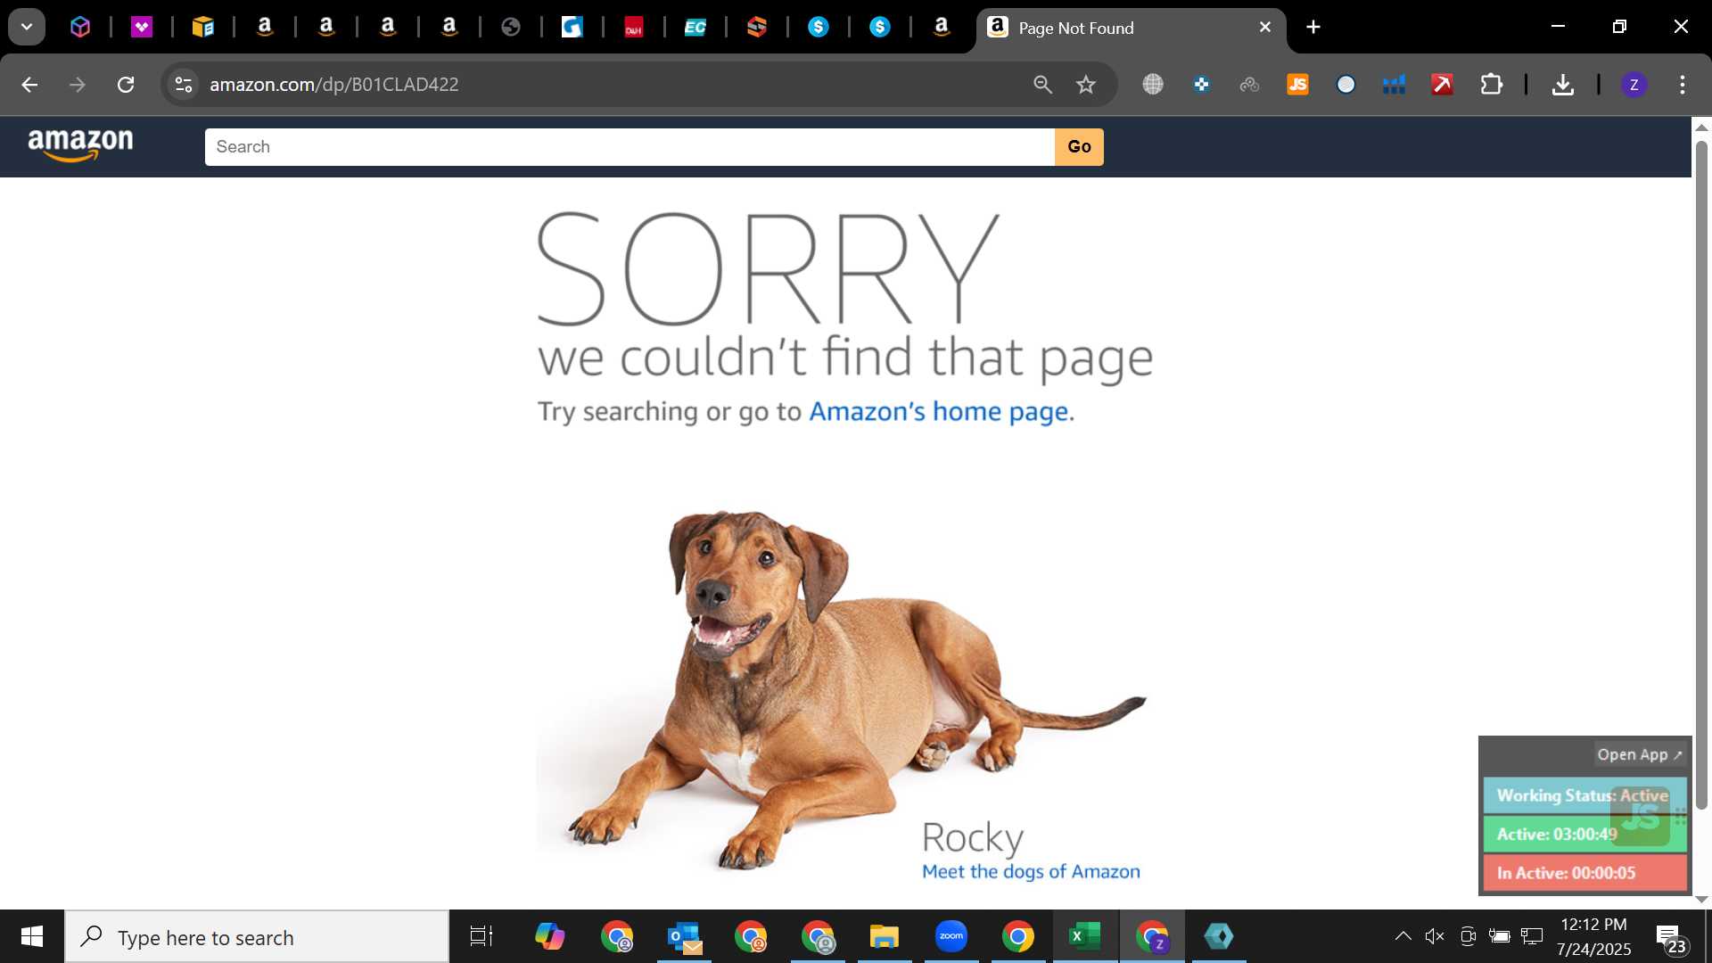The width and height of the screenshot is (1712, 963).
Task: Bookmark this page with the star icon
Action: pos(1085,85)
